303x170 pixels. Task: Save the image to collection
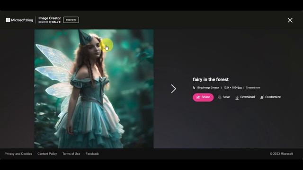[x=224, y=97]
